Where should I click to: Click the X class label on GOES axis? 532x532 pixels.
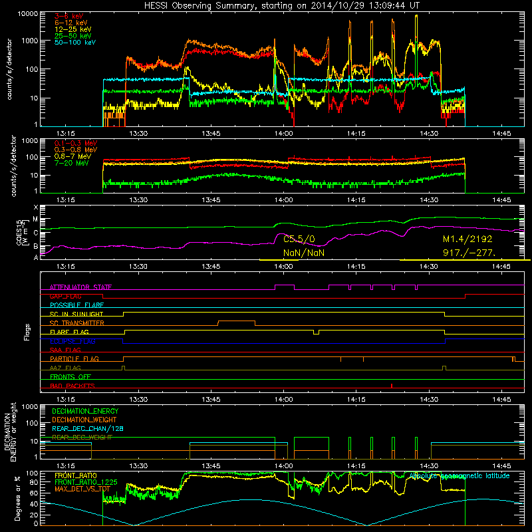click(x=36, y=207)
